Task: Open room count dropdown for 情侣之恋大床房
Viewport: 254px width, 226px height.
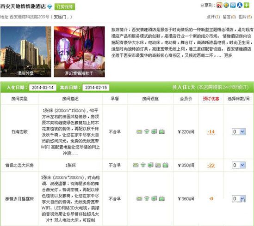Action: (x=239, y=165)
